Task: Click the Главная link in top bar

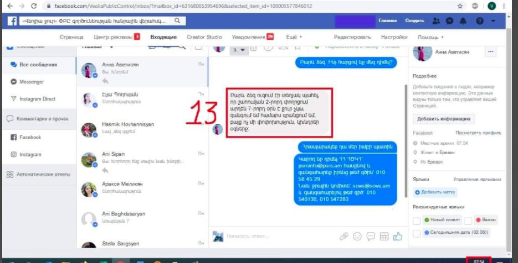Action: (x=387, y=21)
